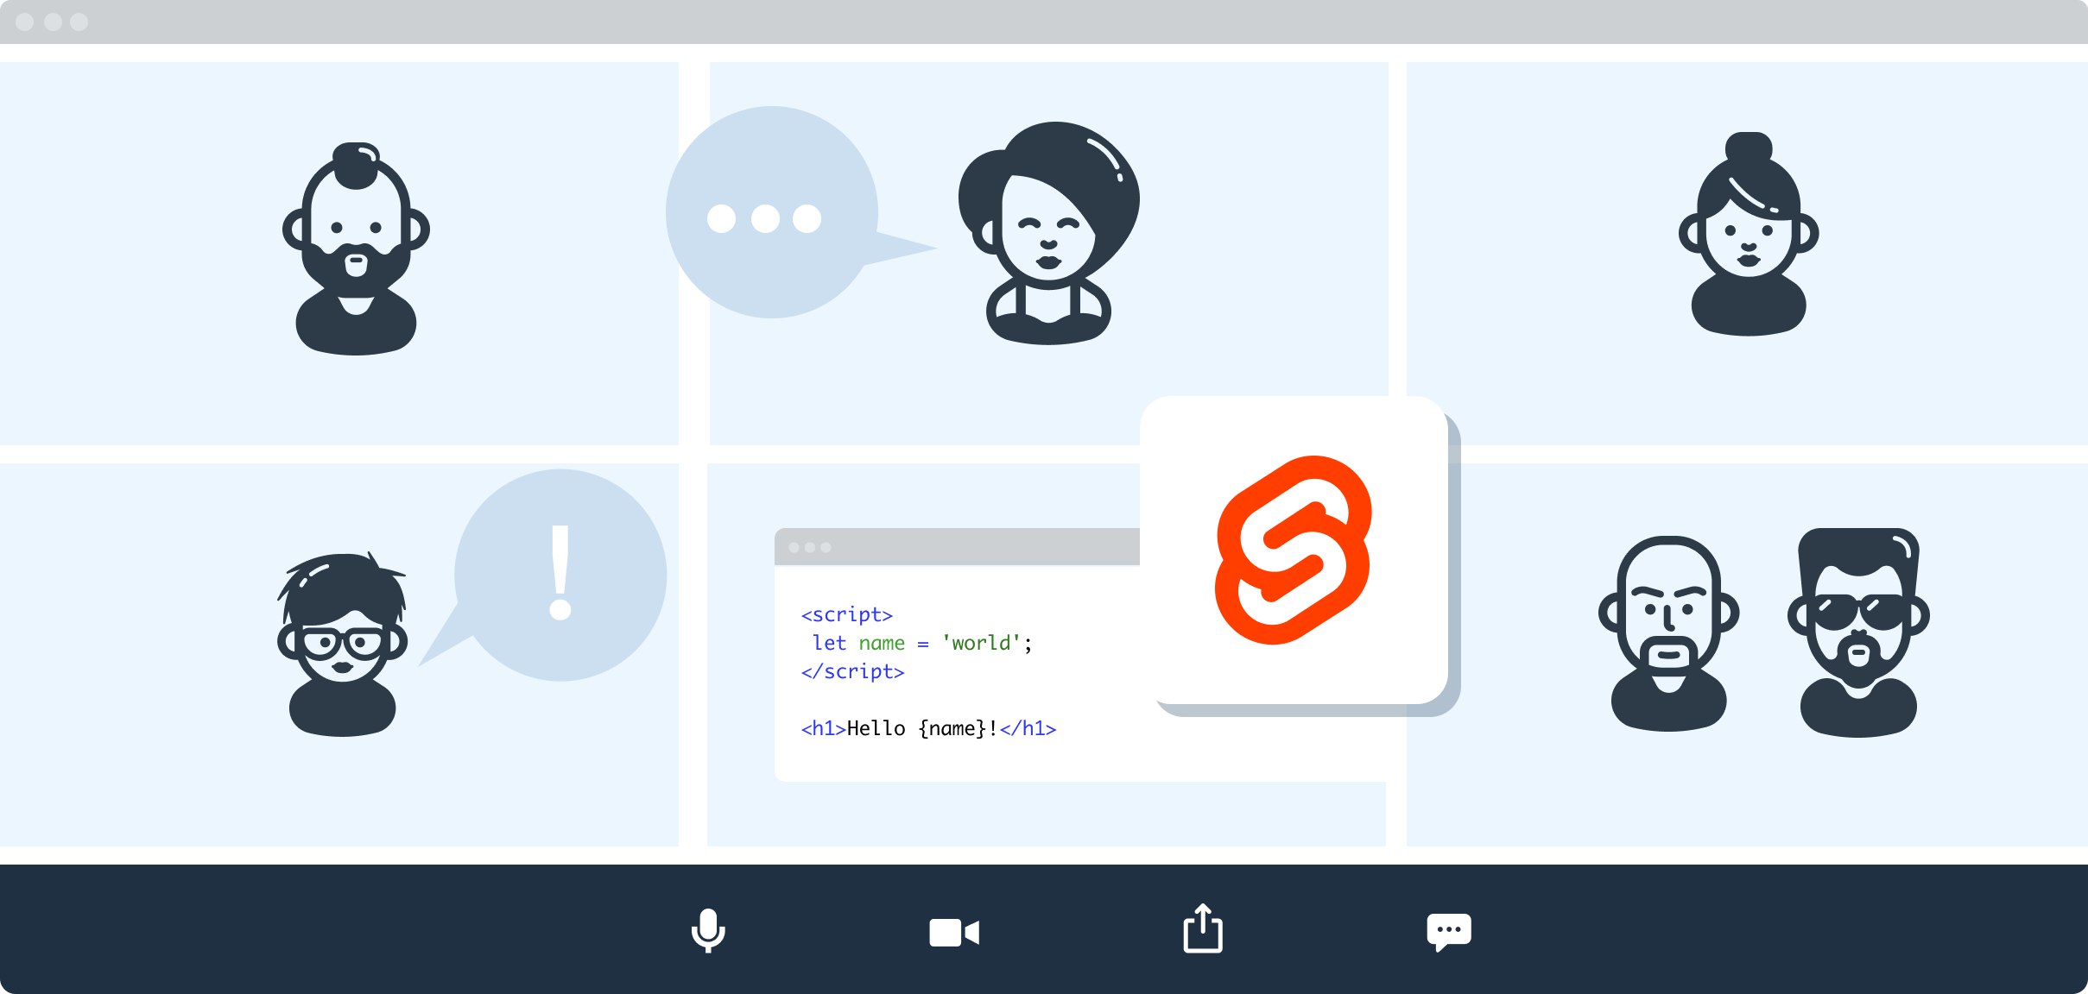Click the orange Svelte logo card

(1294, 550)
